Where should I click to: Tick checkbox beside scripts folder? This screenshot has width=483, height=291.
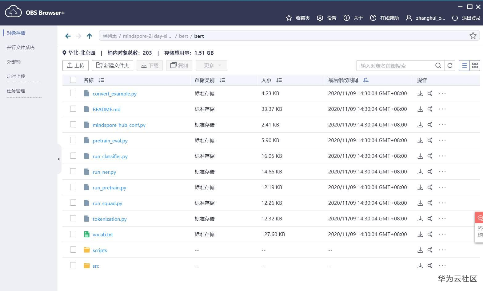point(73,250)
